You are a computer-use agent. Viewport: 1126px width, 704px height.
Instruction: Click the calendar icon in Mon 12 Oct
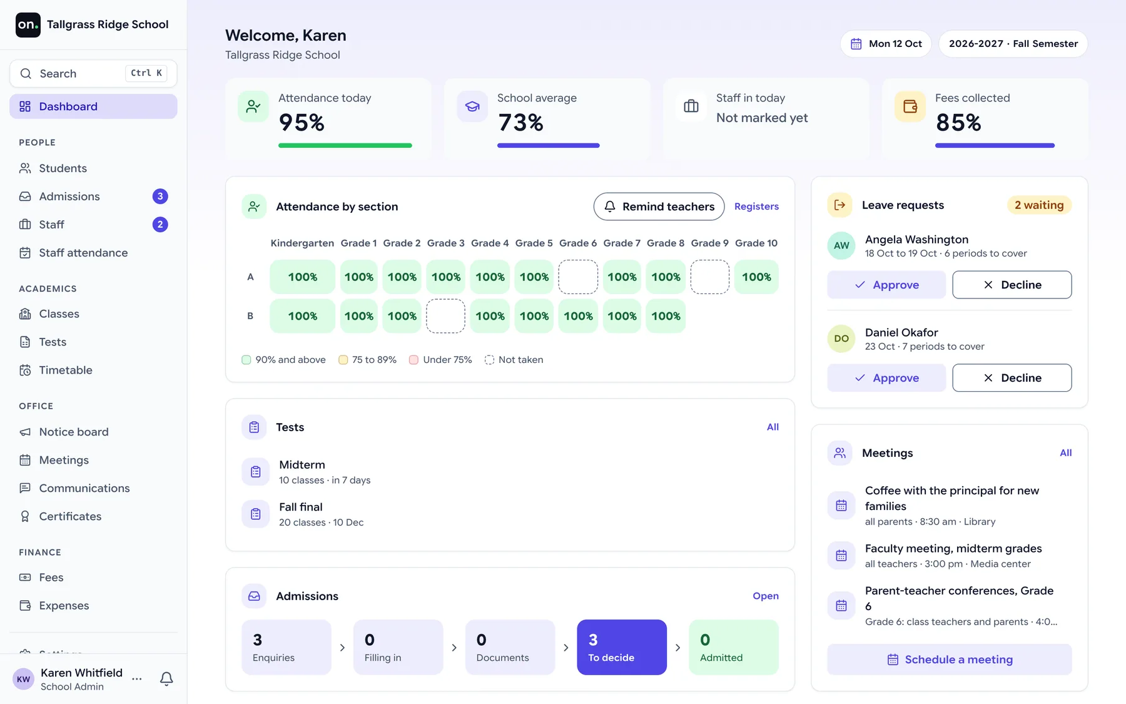point(856,44)
